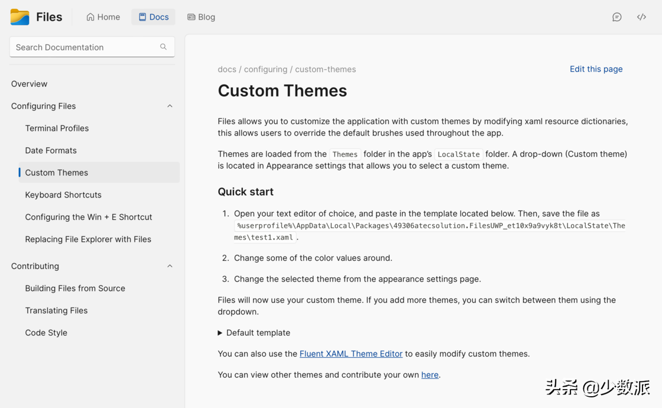This screenshot has height=408, width=662.
Task: Select Terminal Profiles in sidebar
Action: (57, 128)
